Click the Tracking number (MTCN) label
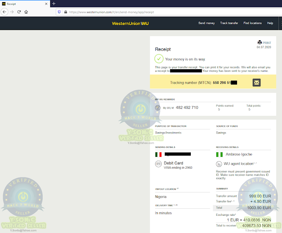This screenshot has height=233, width=282. pyautogui.click(x=191, y=83)
